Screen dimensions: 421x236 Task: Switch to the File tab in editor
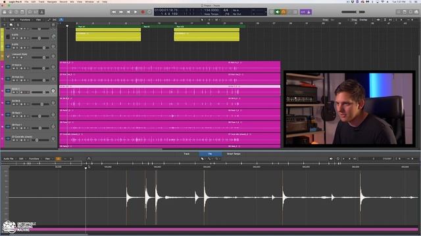coord(210,154)
